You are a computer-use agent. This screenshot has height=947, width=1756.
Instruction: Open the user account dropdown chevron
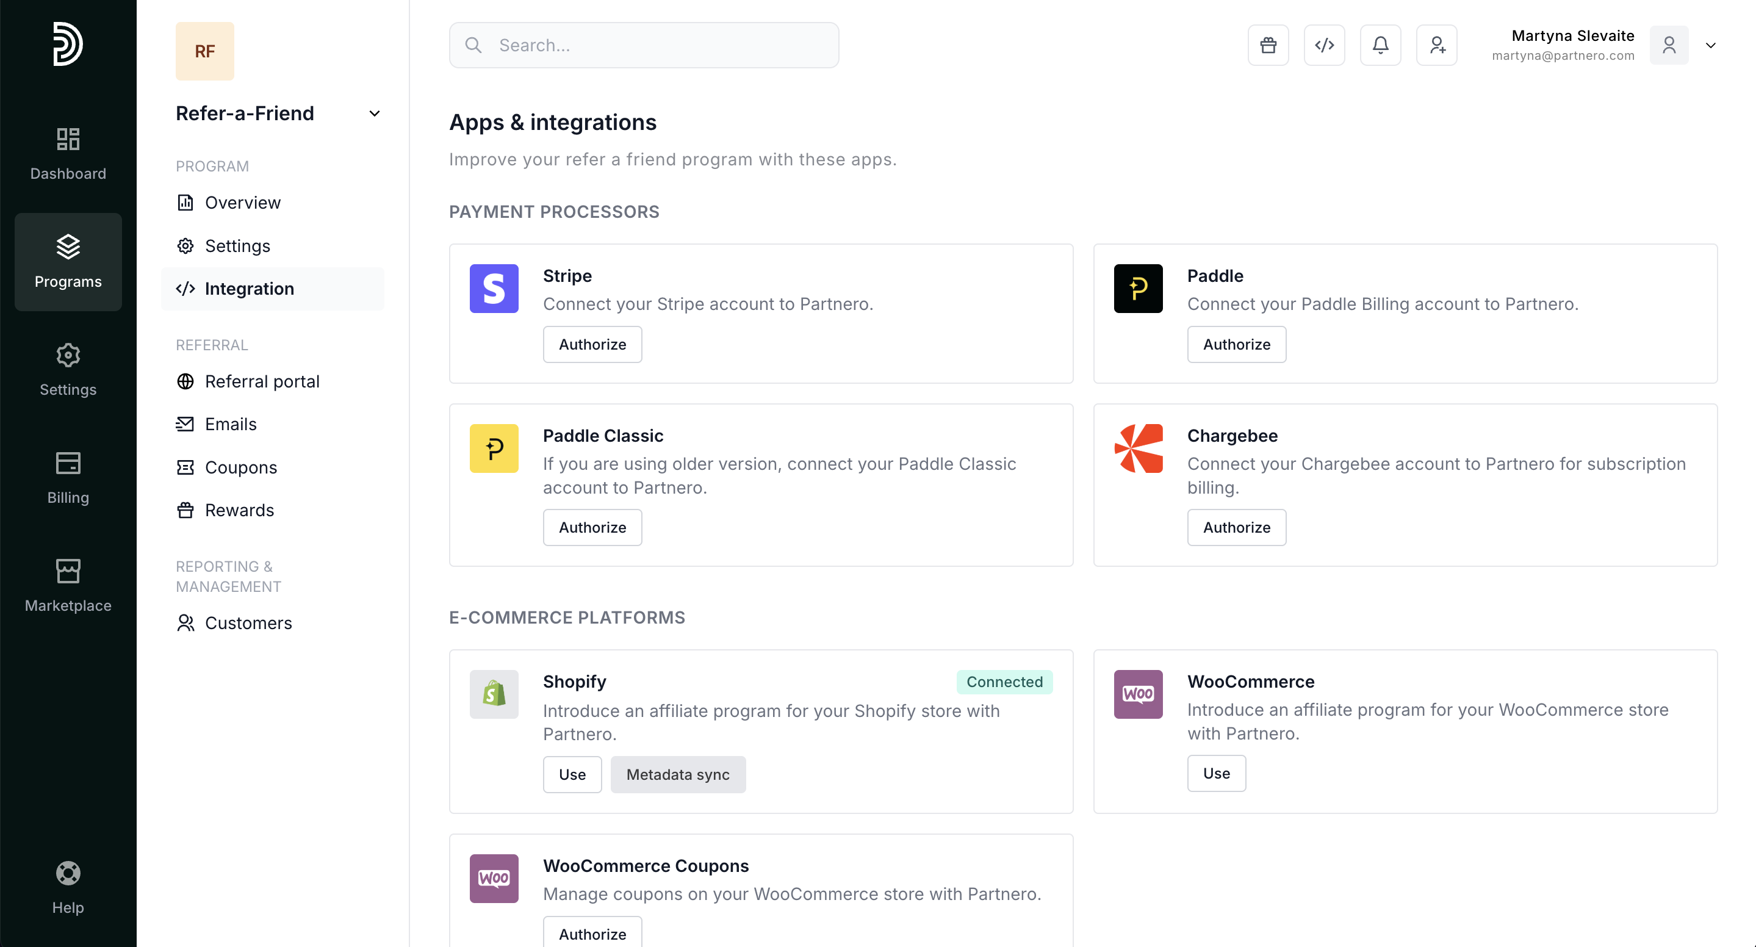(1710, 46)
